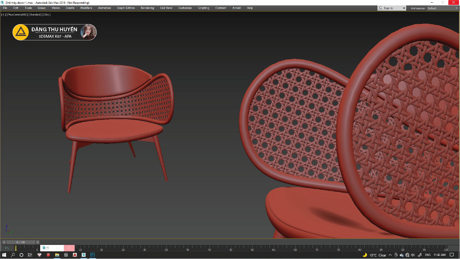The width and height of the screenshot is (460, 259).
Task: Open the Graph Editors menu
Action: point(126,8)
